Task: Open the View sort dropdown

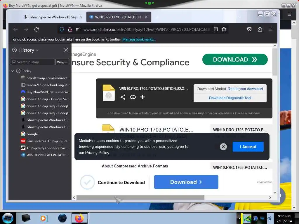Action: 62,62
